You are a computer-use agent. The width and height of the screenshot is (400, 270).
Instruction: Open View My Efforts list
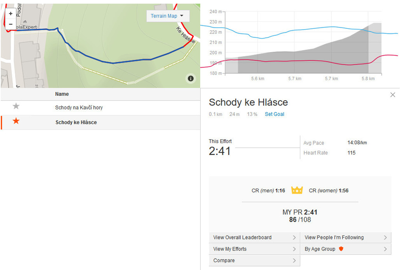[254, 249]
